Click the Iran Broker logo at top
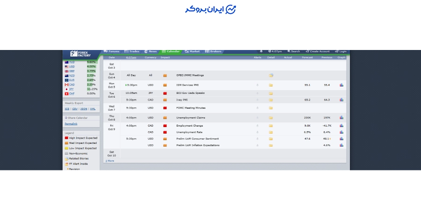Image resolution: width=421 pixels, height=220 pixels. click(210, 9)
